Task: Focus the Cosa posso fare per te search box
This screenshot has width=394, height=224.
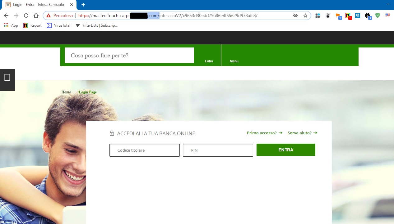Action: point(129,55)
